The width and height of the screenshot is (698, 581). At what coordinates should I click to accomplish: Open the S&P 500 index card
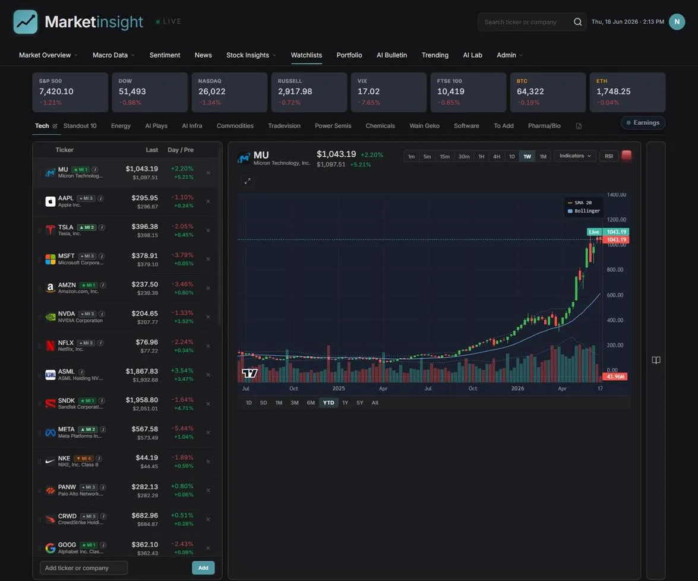tap(70, 92)
